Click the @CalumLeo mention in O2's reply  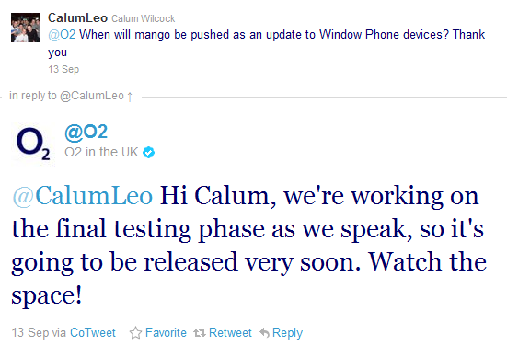click(x=83, y=196)
